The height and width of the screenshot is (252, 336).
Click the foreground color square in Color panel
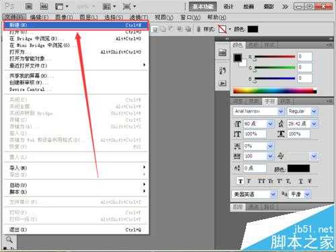click(x=238, y=58)
